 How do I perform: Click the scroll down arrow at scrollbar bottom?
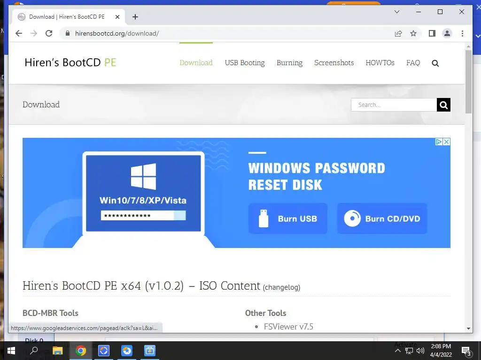coord(468,329)
